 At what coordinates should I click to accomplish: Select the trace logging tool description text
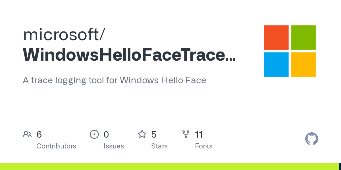tap(114, 80)
